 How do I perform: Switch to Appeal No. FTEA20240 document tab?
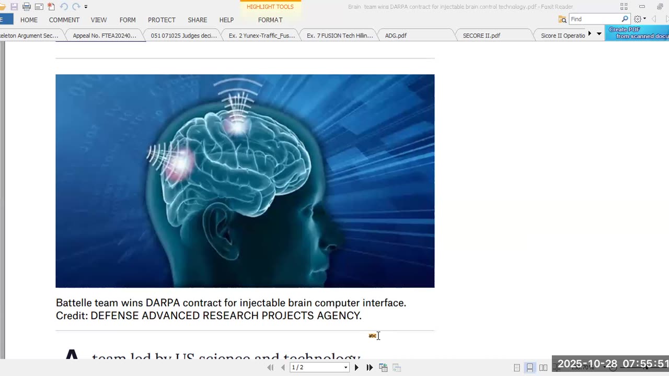click(105, 36)
